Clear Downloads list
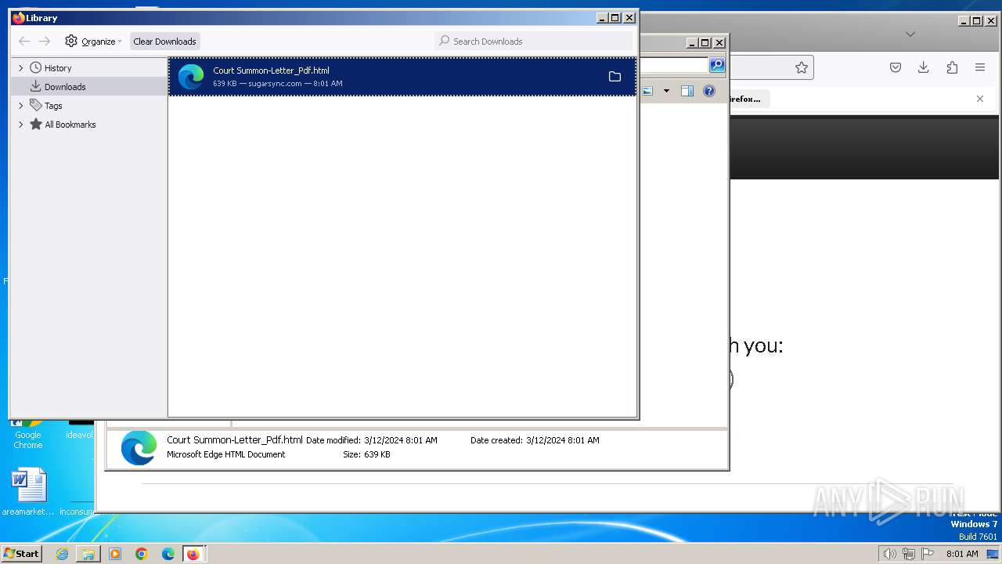Image resolution: width=1002 pixels, height=564 pixels. coord(164,42)
